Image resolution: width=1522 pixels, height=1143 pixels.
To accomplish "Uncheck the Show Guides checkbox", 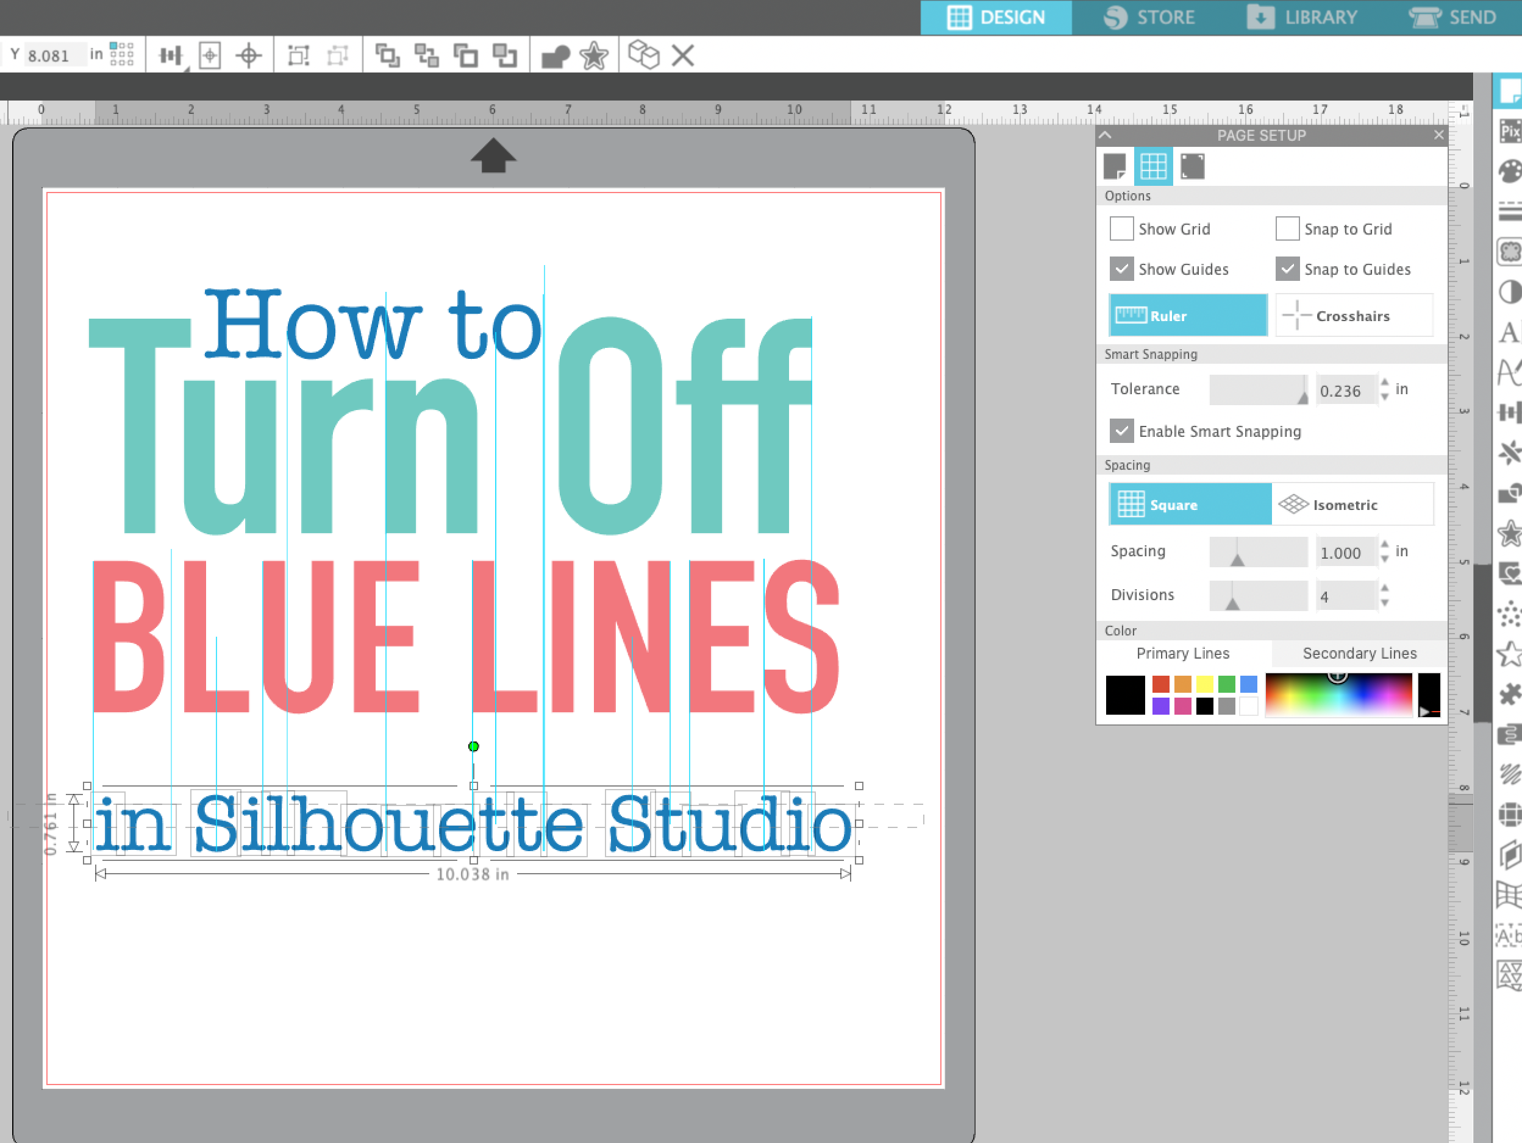I will (x=1121, y=269).
